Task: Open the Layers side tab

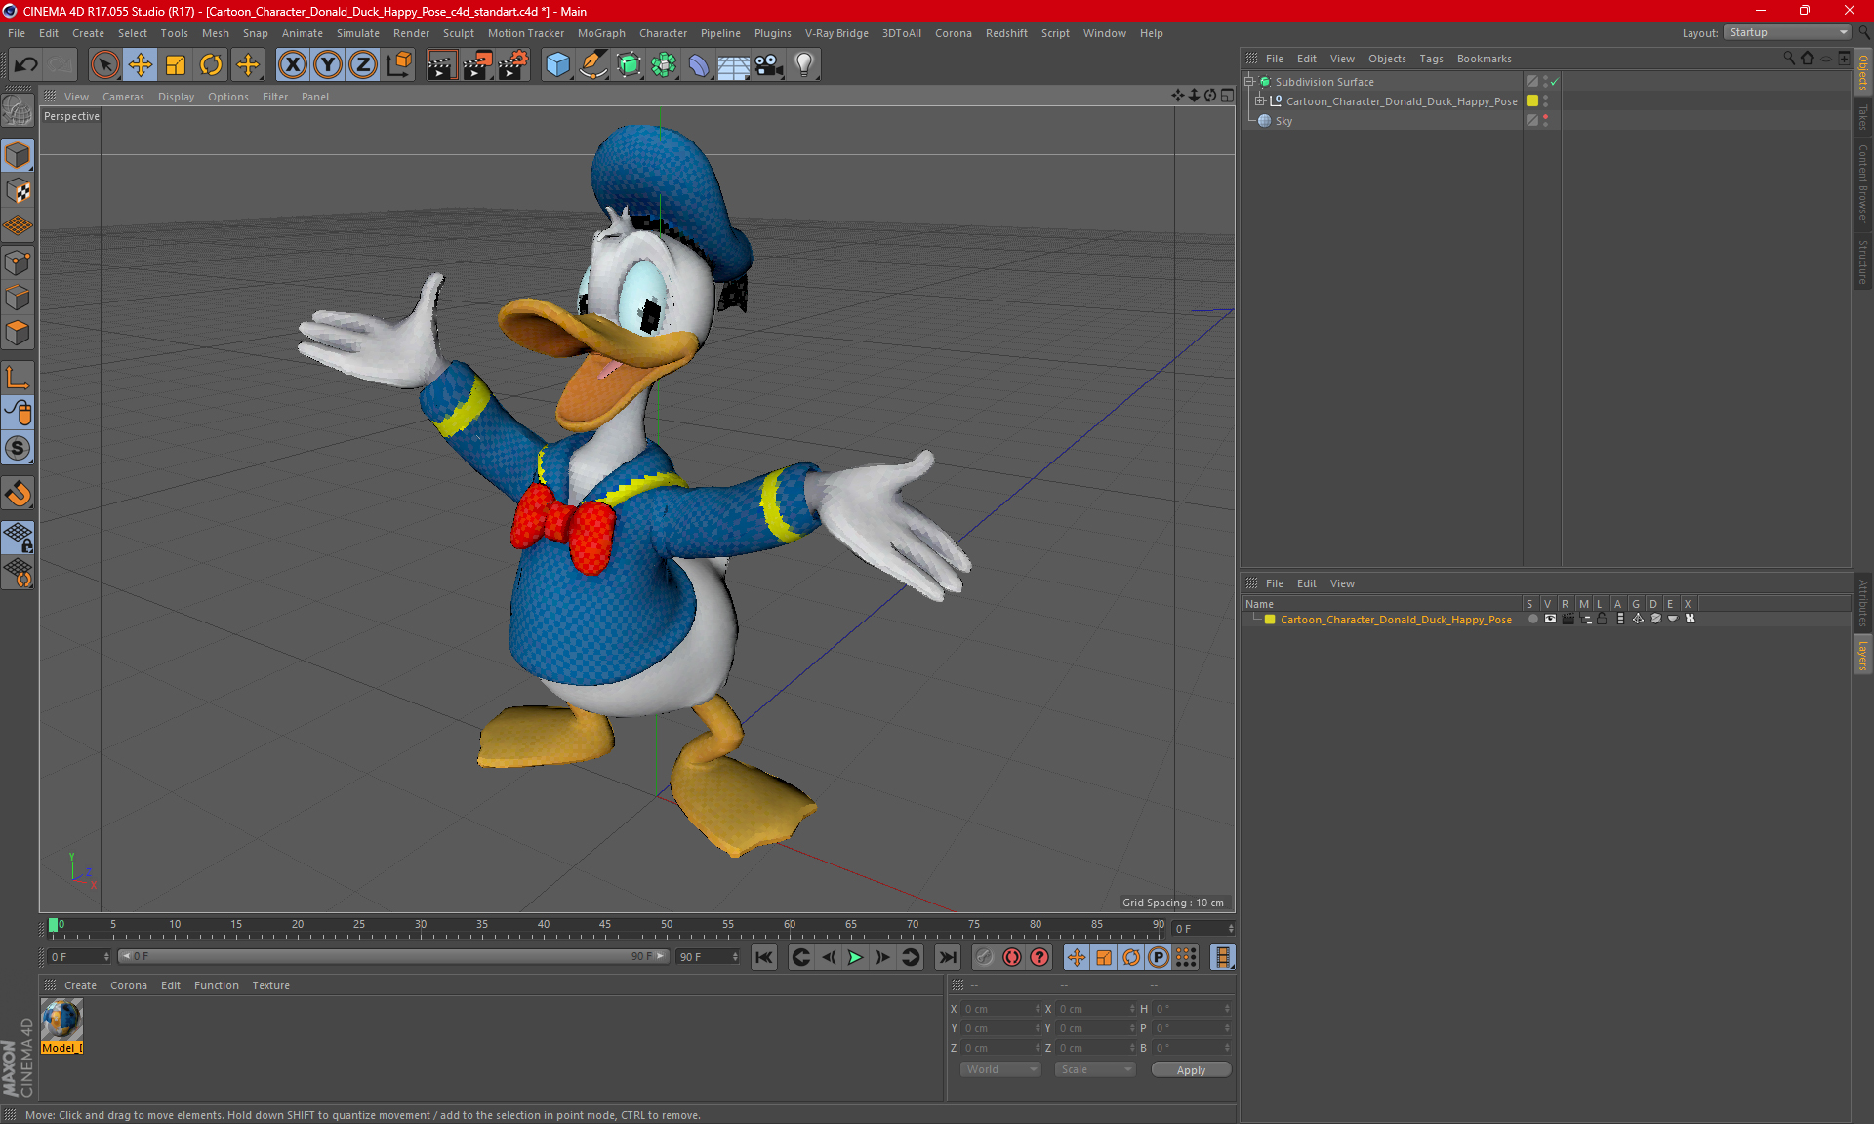Action: (1862, 656)
